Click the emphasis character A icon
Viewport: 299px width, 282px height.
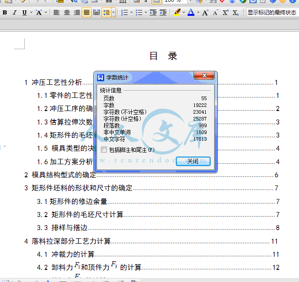pyautogui.click(x=39, y=13)
